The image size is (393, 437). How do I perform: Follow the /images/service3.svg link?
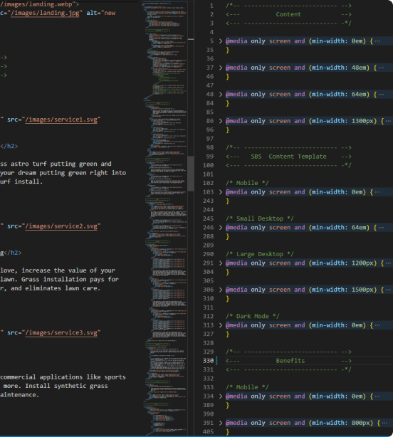click(x=61, y=332)
